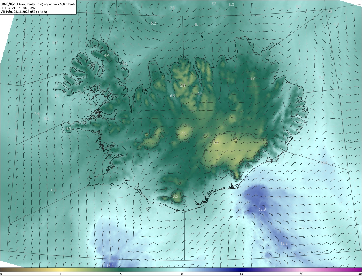The image size is (362, 276).
Task: Click the colorbar tick label '0'
Action: point(1,274)
